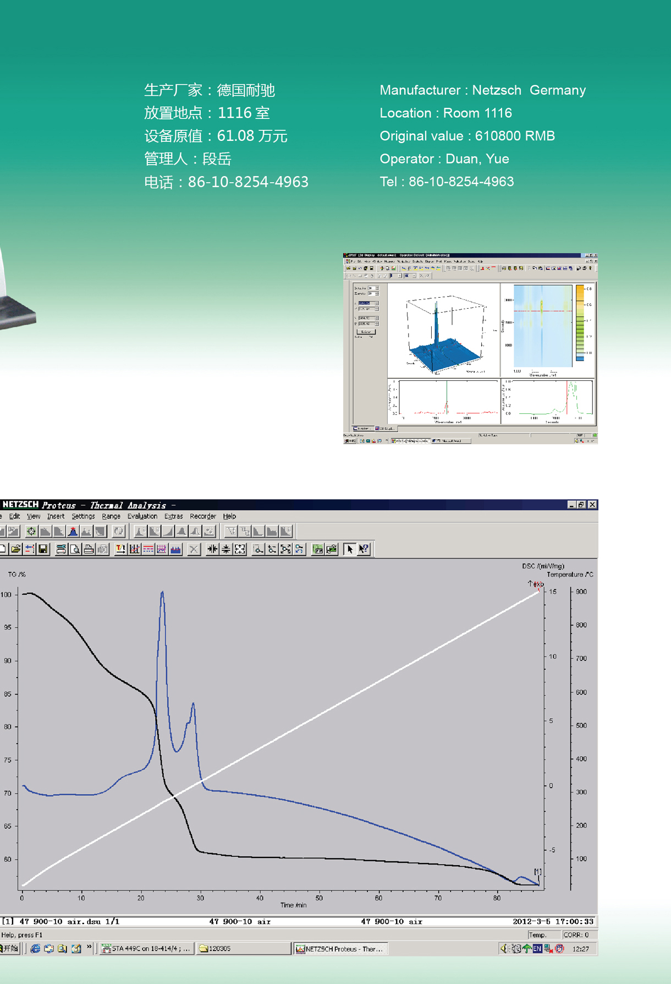Open the Recorder menu

[x=203, y=516]
